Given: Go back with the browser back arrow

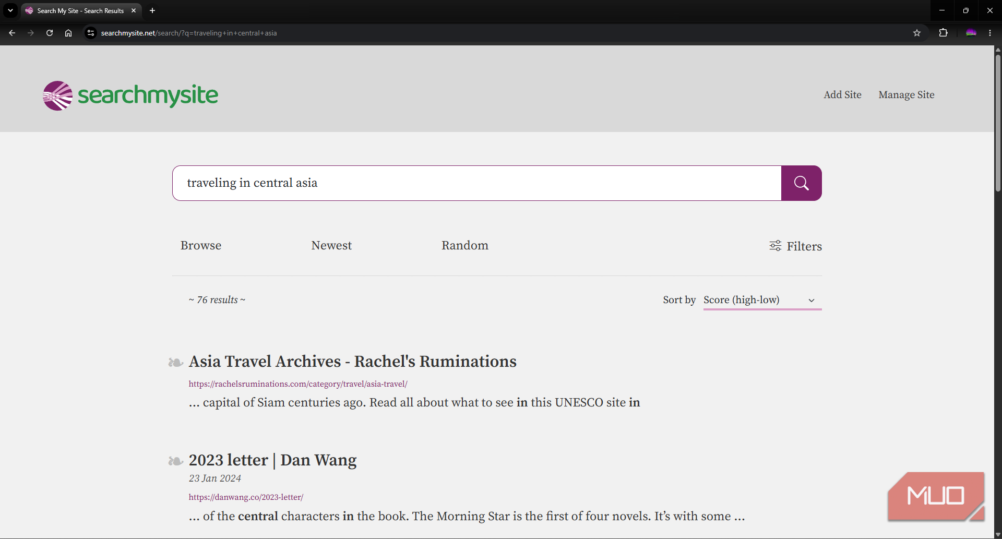Looking at the screenshot, I should (12, 33).
